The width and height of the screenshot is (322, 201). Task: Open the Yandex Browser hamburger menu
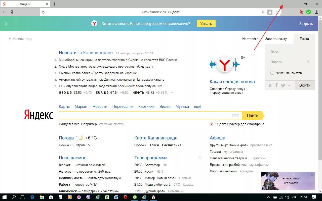pyautogui.click(x=283, y=4)
